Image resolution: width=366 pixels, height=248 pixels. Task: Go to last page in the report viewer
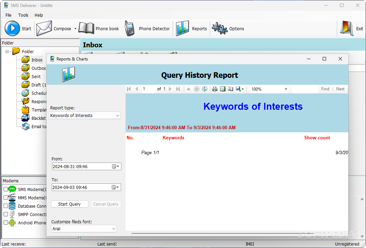(178, 89)
